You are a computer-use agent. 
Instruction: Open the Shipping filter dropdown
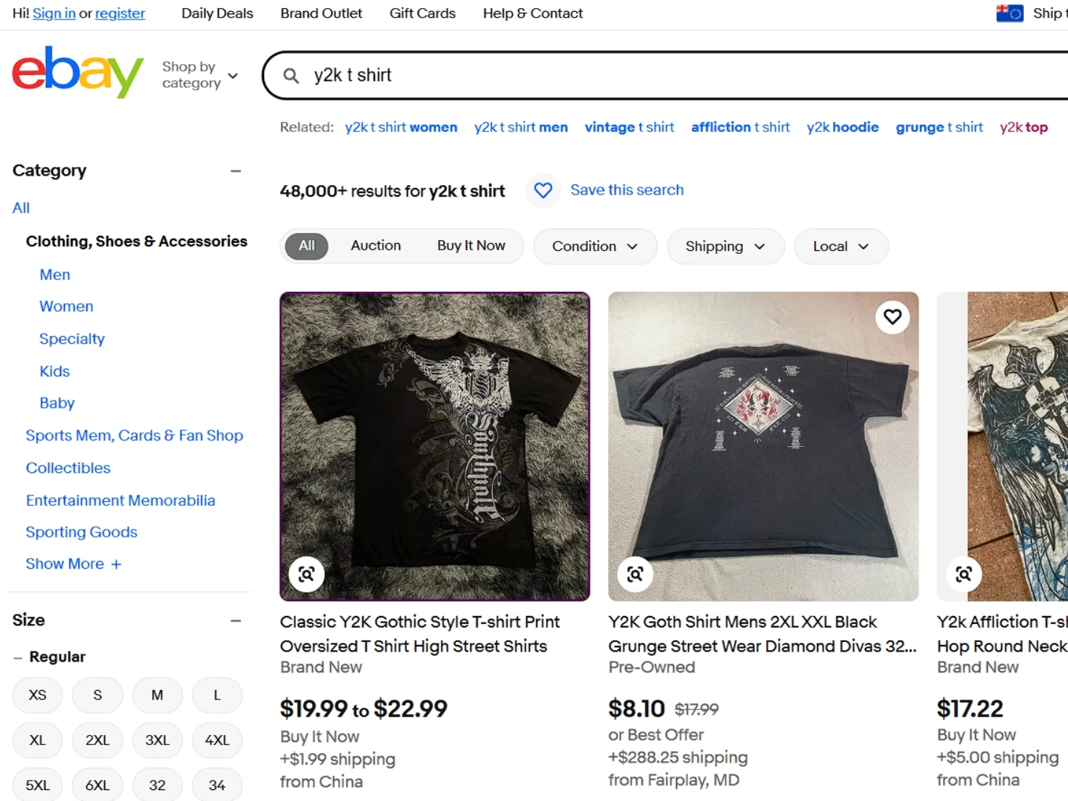pyautogui.click(x=725, y=246)
